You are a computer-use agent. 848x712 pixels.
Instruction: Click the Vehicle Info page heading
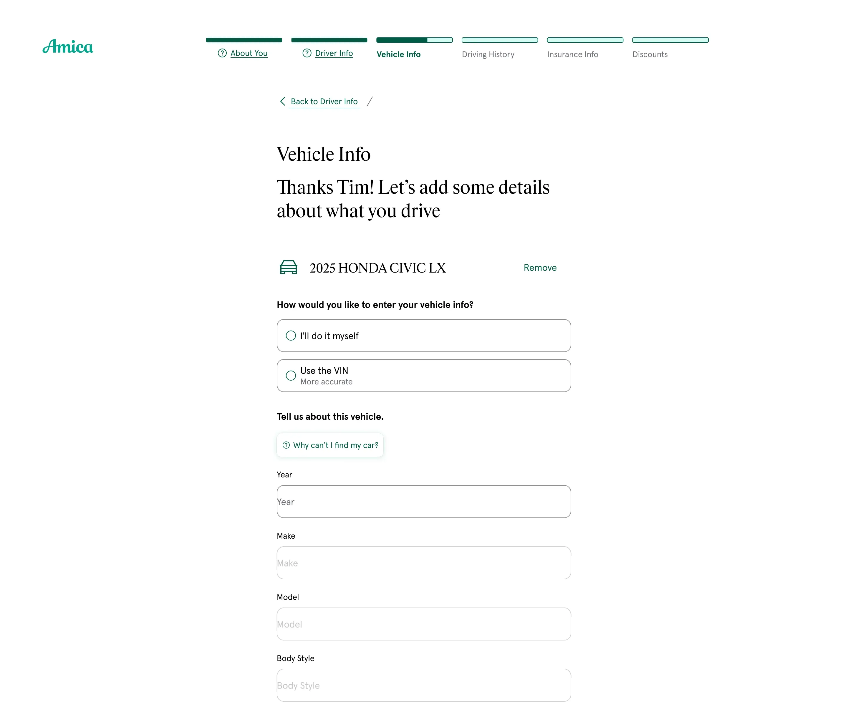pyautogui.click(x=324, y=154)
